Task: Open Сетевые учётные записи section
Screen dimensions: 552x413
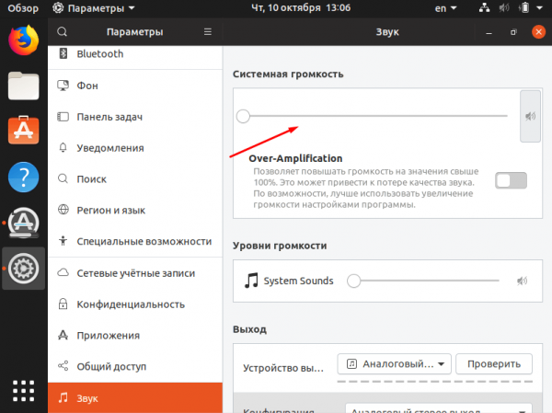Action: point(135,273)
